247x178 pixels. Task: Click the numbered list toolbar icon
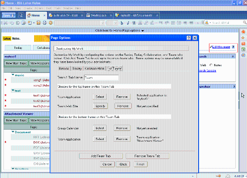click(179, 23)
